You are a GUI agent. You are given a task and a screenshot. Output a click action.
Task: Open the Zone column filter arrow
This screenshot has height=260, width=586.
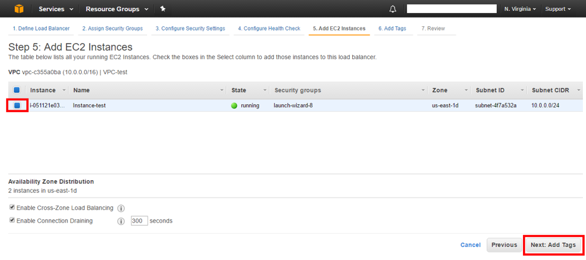[x=466, y=90]
